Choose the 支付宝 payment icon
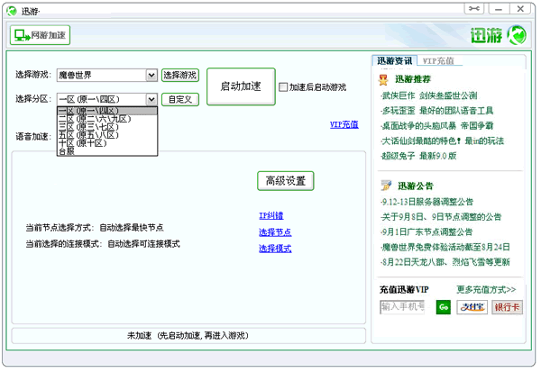The image size is (541, 372). click(x=472, y=307)
